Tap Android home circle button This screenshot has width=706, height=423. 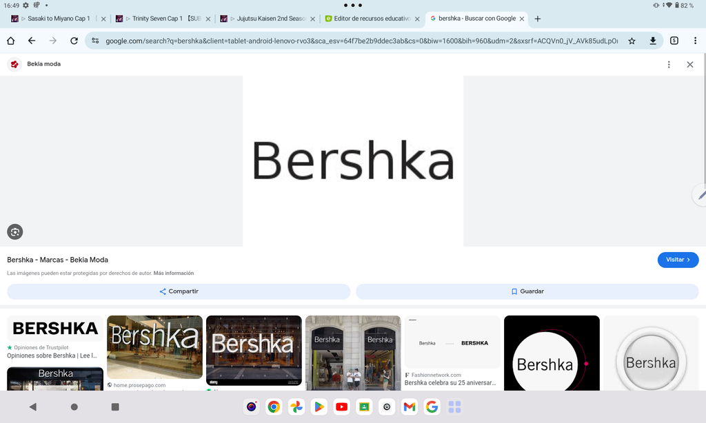74,406
